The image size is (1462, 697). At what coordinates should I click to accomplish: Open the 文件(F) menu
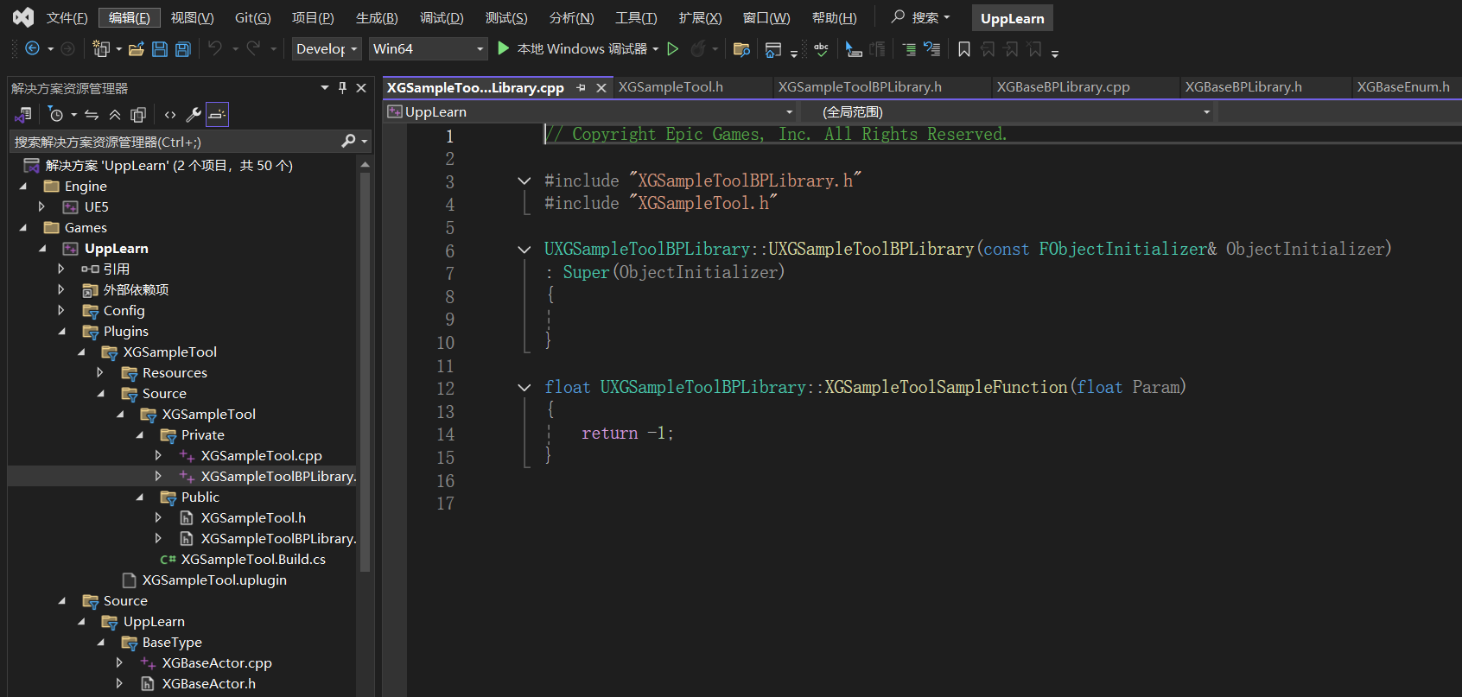(67, 18)
